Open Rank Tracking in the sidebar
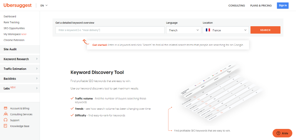The height and width of the screenshot is (140, 296). (x=11, y=22)
